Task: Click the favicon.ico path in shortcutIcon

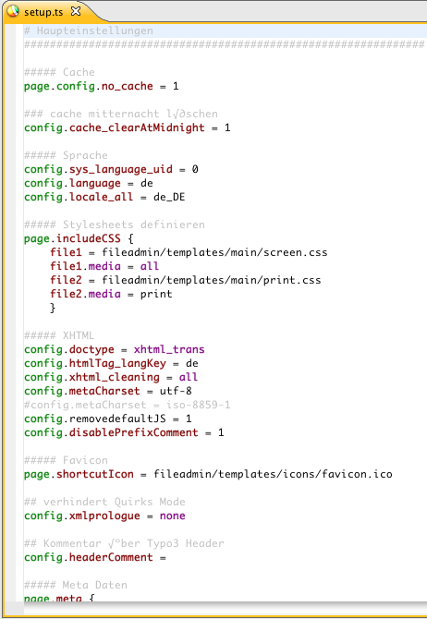Action: [273, 474]
